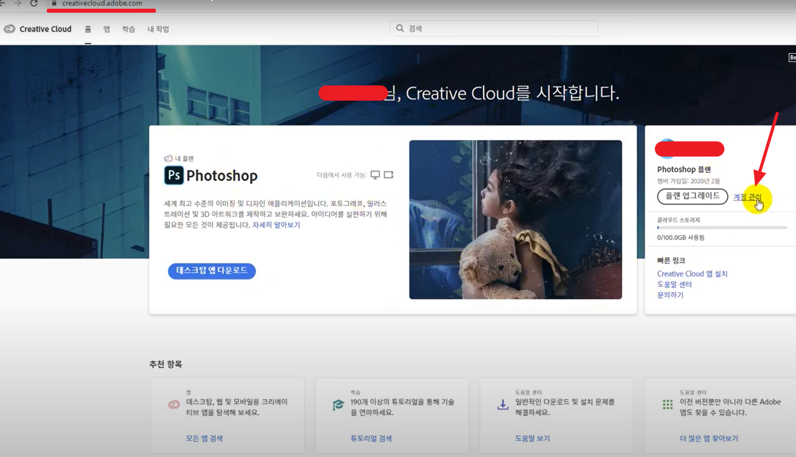Click the 다음에서 사용 가능 label
Image resolution: width=796 pixels, height=457 pixels.
point(342,175)
